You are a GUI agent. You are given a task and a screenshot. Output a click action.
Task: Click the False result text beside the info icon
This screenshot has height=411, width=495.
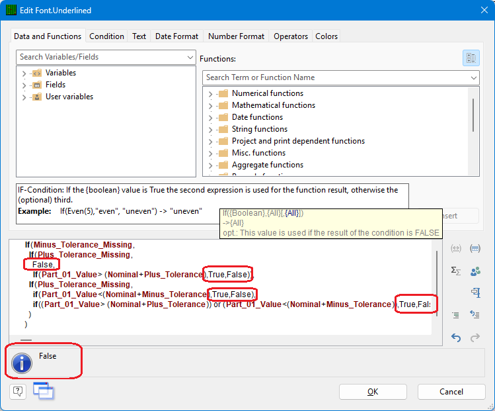(x=48, y=356)
